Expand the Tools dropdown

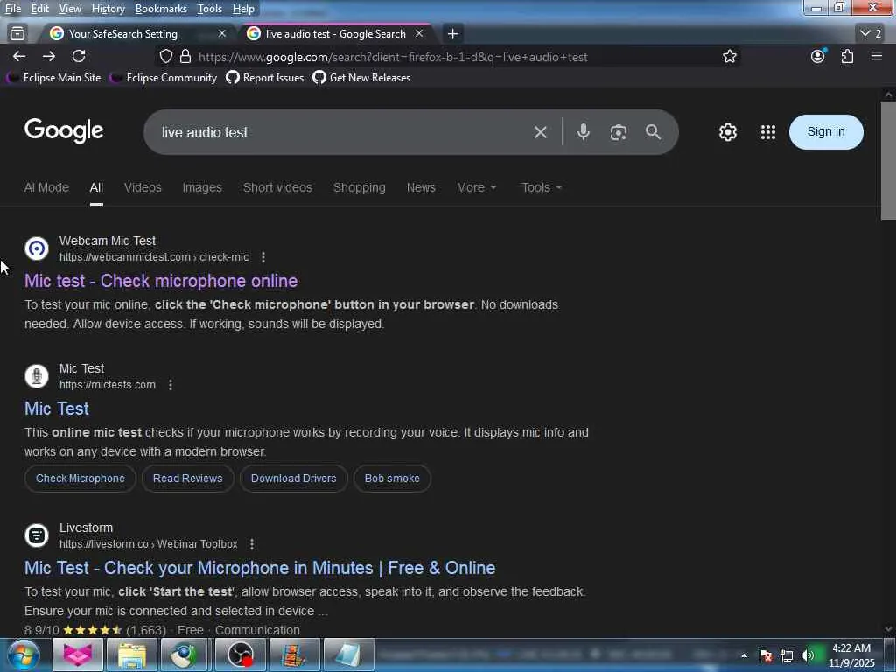(541, 187)
